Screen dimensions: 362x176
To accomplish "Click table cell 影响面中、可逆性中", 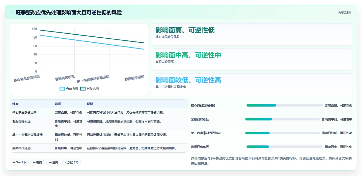I will tap(69, 148).
